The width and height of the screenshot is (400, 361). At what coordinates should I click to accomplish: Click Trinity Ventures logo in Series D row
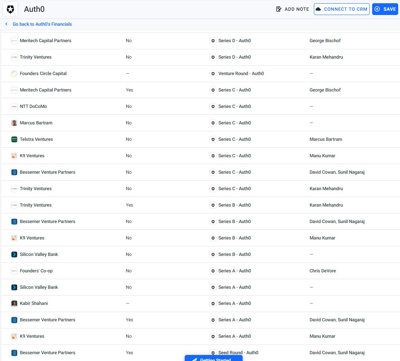click(x=14, y=57)
